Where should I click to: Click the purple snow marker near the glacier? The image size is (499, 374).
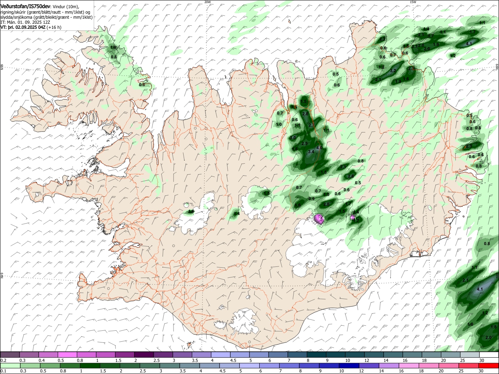click(x=319, y=219)
